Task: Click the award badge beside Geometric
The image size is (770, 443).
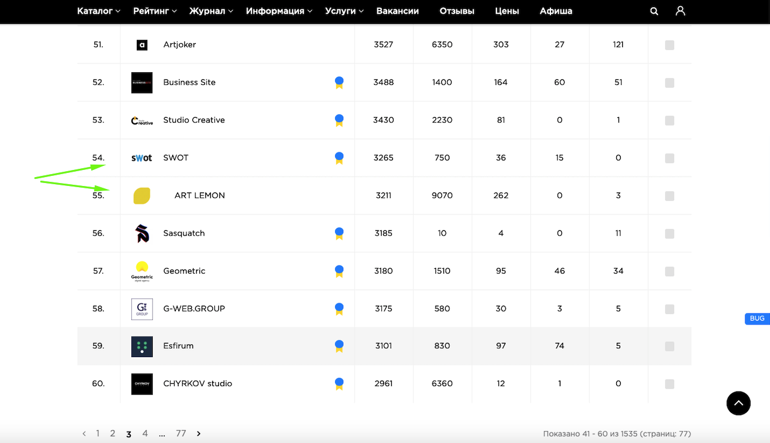Action: click(339, 271)
